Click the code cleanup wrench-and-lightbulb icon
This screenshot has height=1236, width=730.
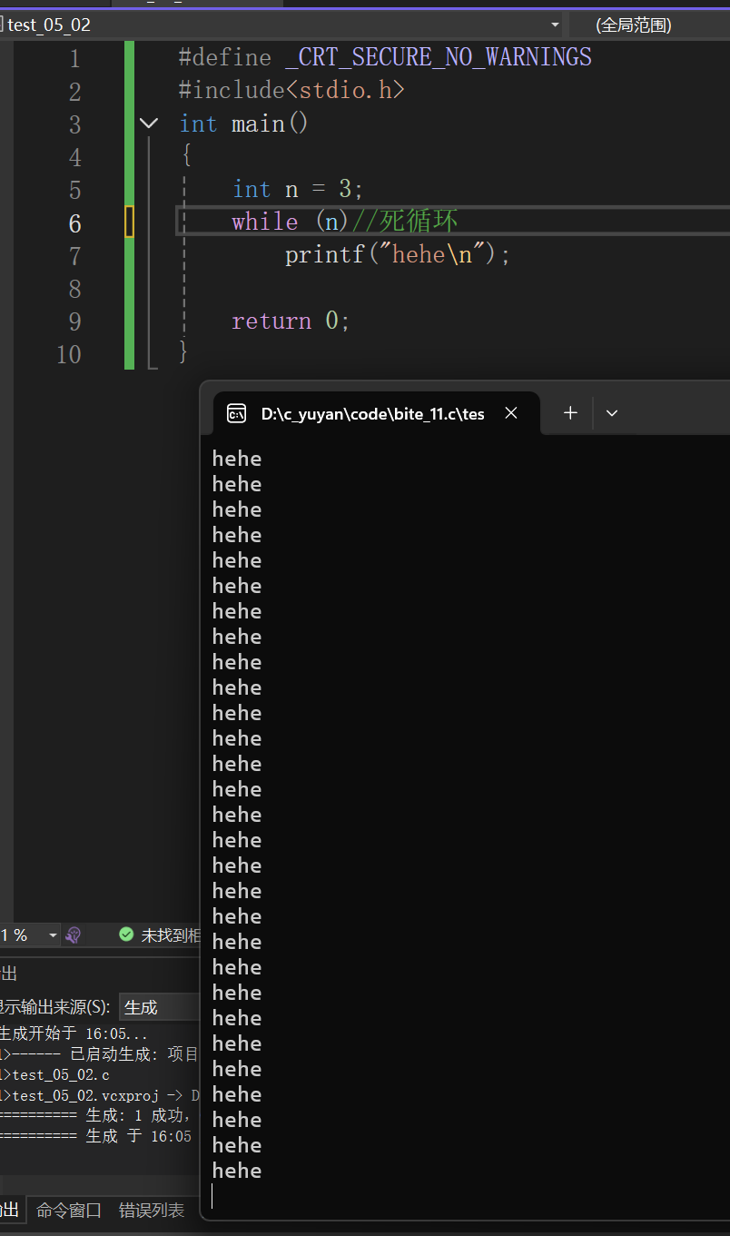click(x=74, y=934)
